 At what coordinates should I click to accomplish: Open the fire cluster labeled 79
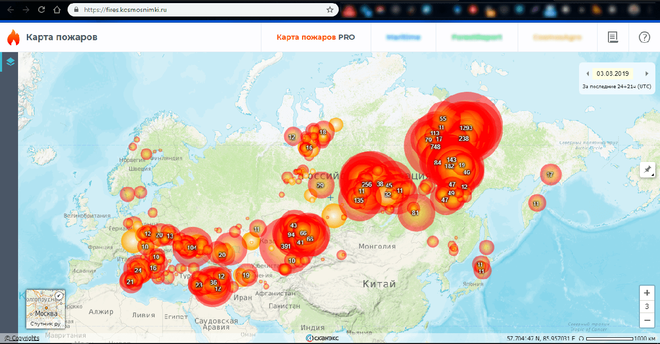428,140
